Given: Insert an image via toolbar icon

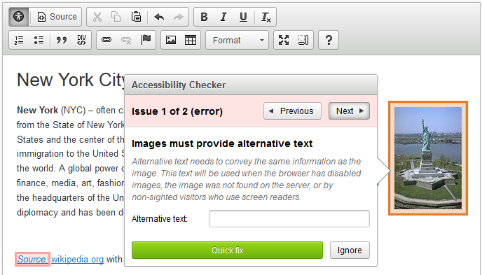Looking at the screenshot, I should (x=171, y=40).
